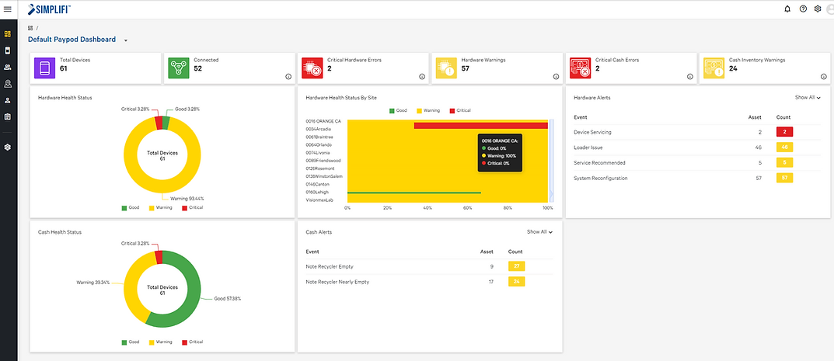Toggle Good legend in Hardware Health By Site
This screenshot has height=361, width=834.
(x=397, y=110)
